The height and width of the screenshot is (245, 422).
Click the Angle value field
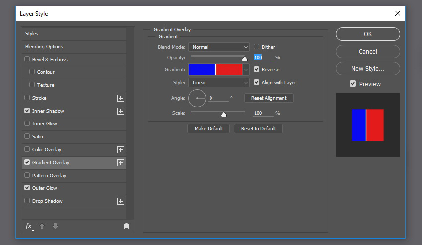tap(218, 98)
